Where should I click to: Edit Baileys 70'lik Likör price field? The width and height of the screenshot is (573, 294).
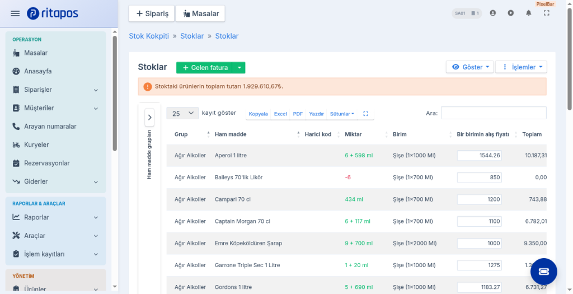(480, 178)
